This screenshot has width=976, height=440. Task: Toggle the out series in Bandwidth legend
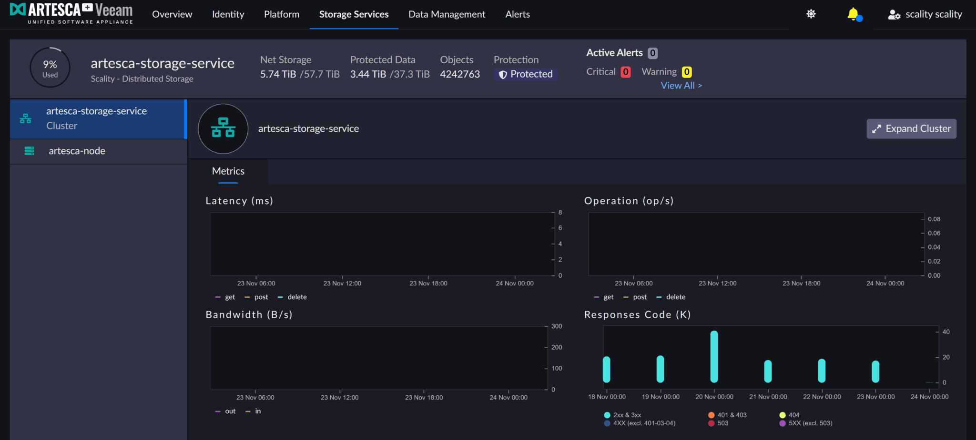[x=230, y=411]
